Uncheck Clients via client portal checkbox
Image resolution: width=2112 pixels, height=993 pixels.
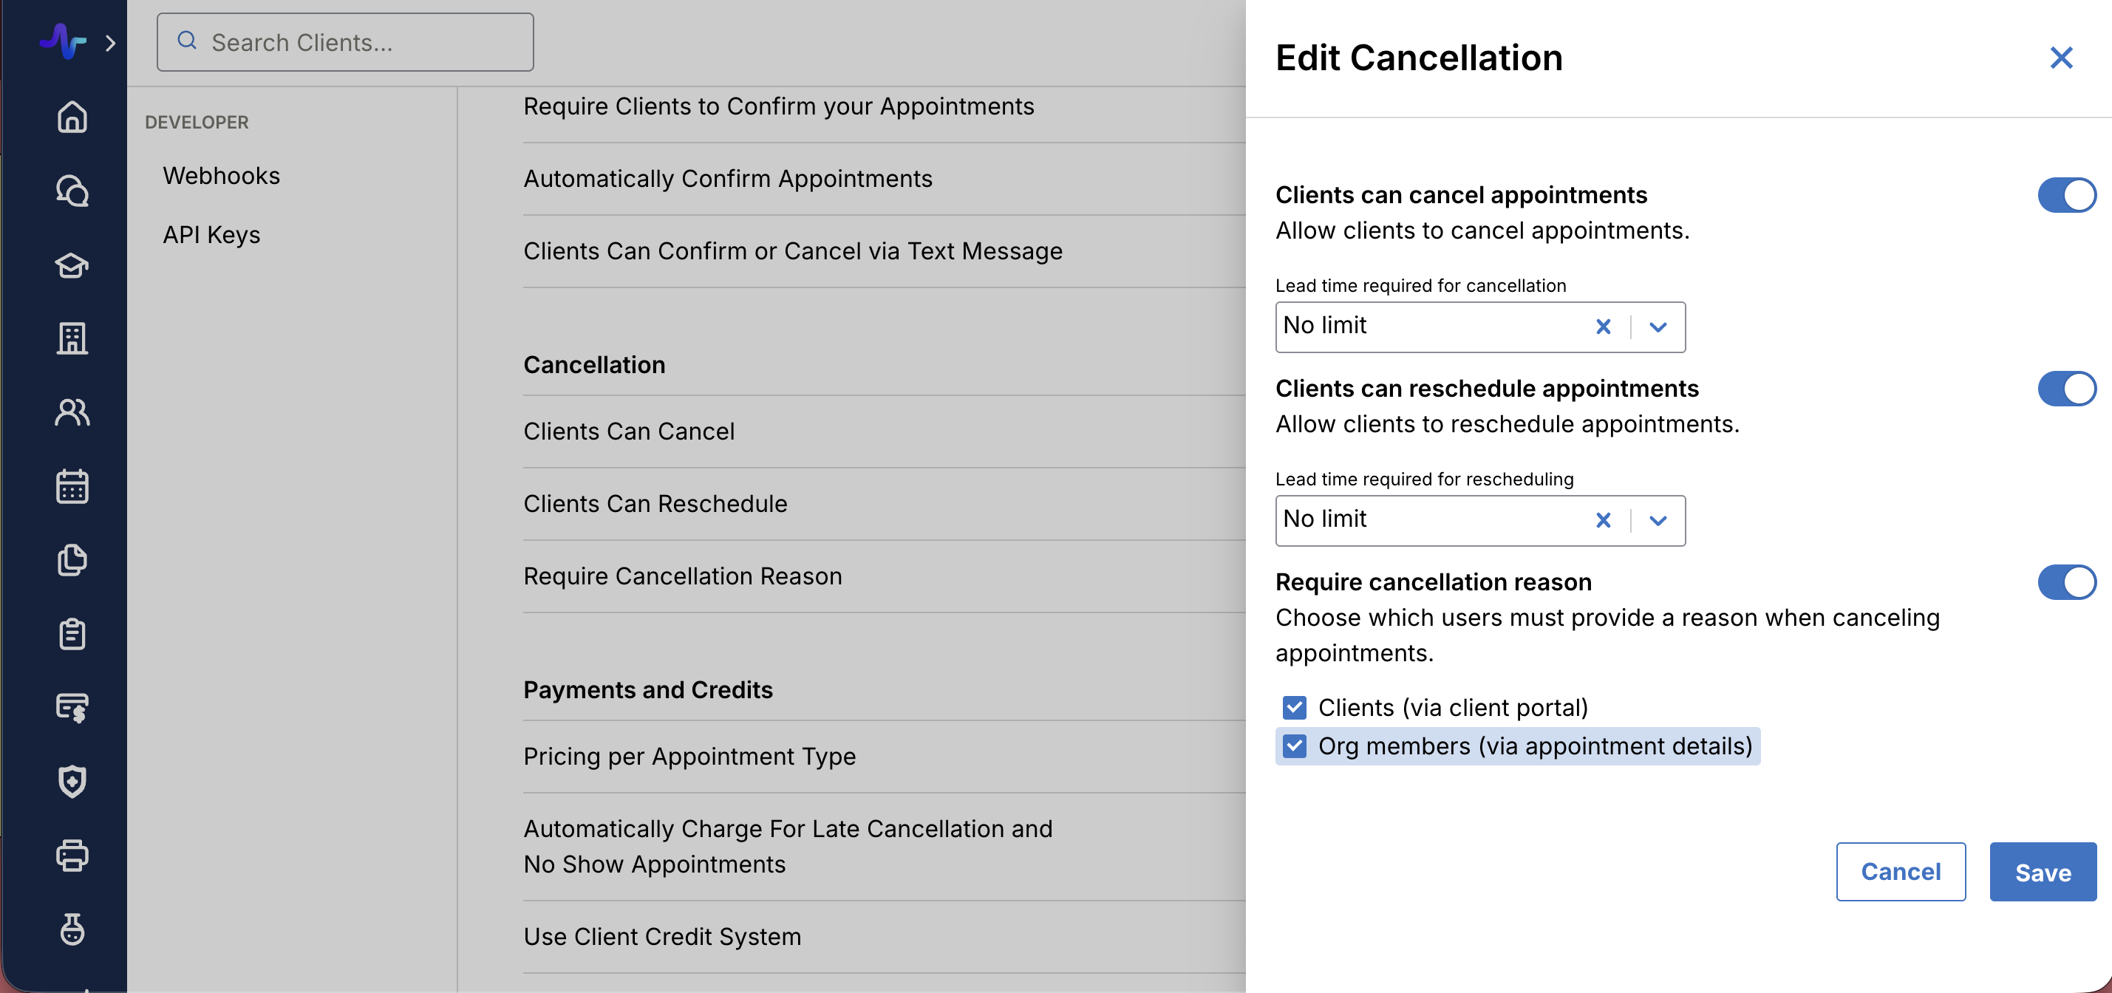tap(1295, 708)
